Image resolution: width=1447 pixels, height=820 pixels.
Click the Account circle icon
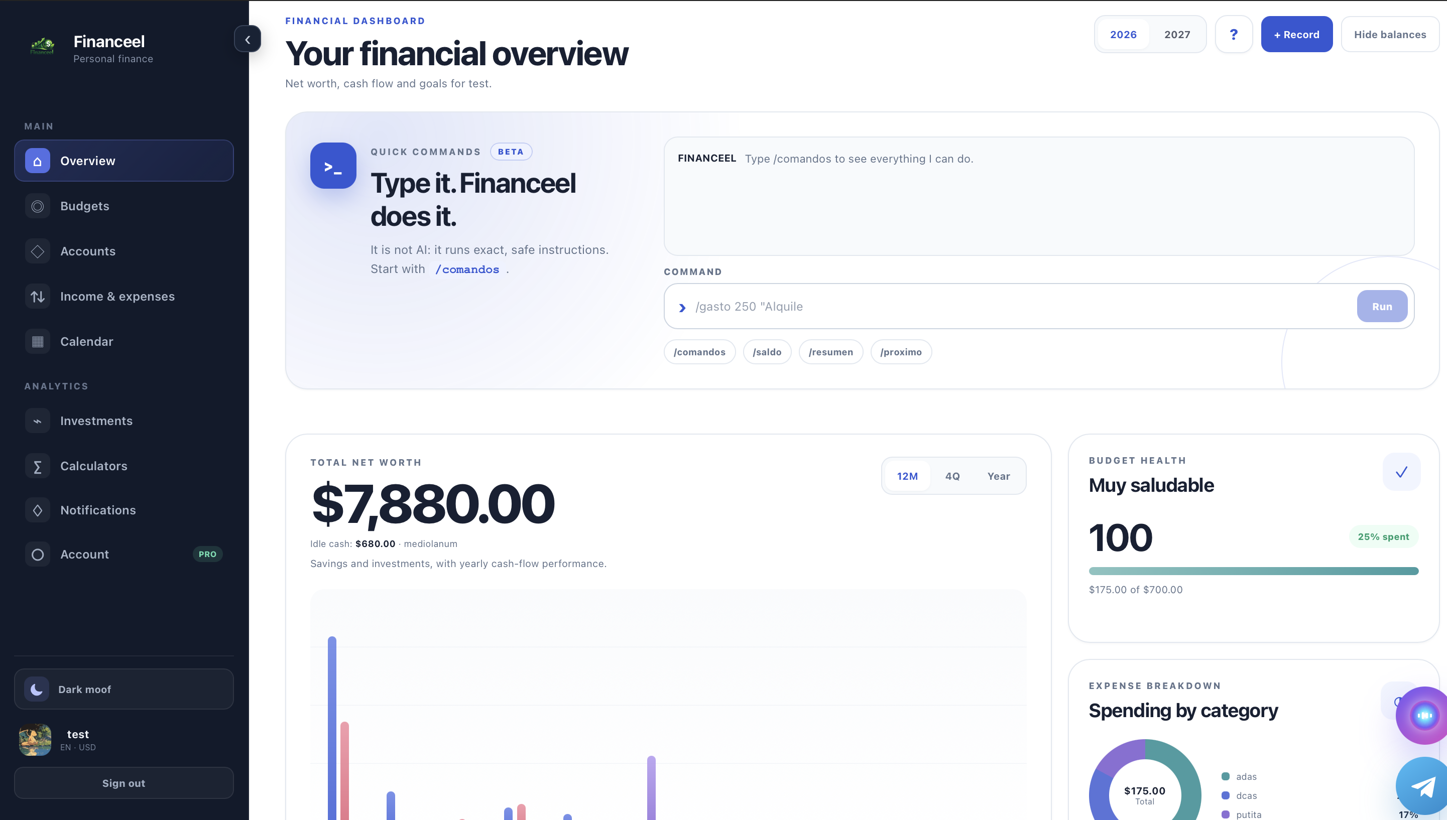38,554
